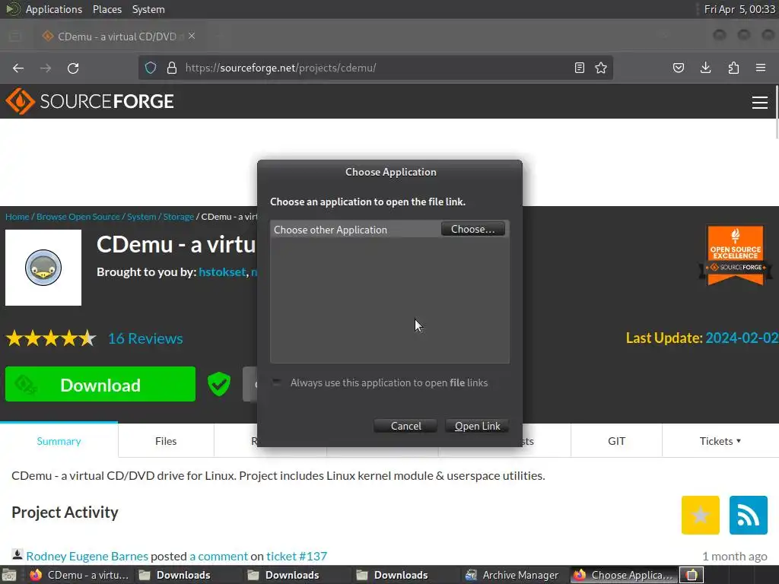View site security via the padlock icon

[x=172, y=68]
